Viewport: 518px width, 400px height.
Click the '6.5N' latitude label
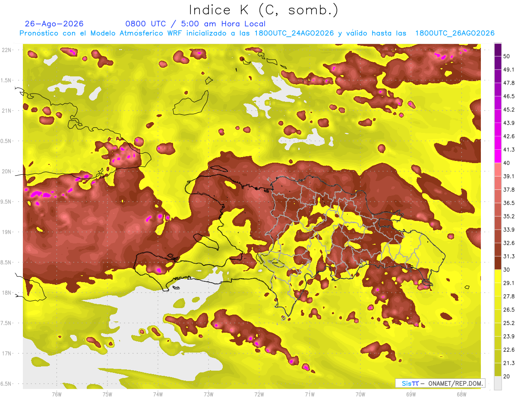coord(6,384)
